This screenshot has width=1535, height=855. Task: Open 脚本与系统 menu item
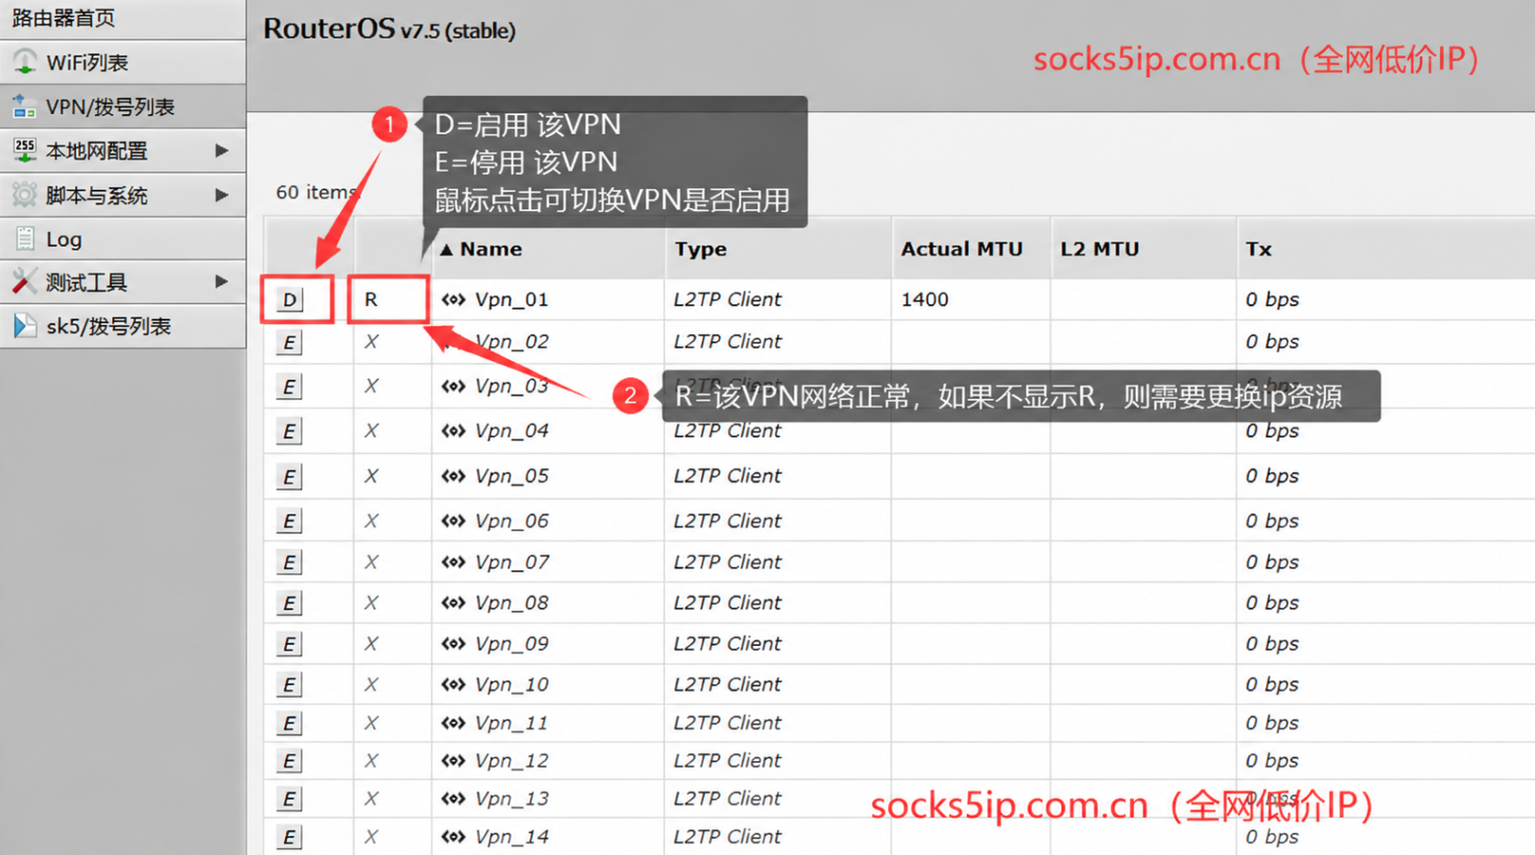click(123, 195)
